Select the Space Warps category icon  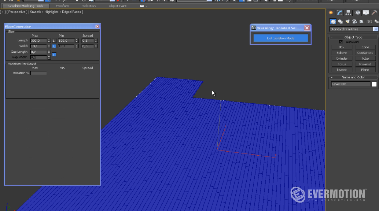[369, 22]
